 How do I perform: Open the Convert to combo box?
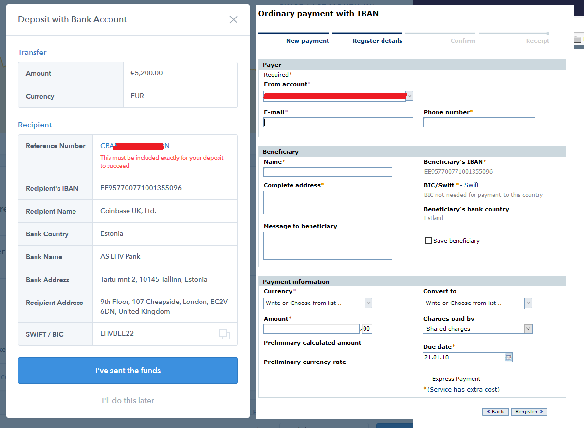click(477, 303)
